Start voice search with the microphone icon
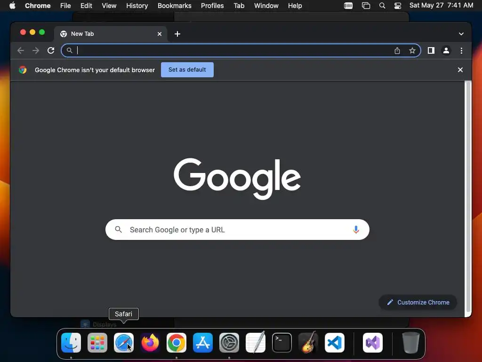The height and width of the screenshot is (362, 482). click(x=356, y=230)
